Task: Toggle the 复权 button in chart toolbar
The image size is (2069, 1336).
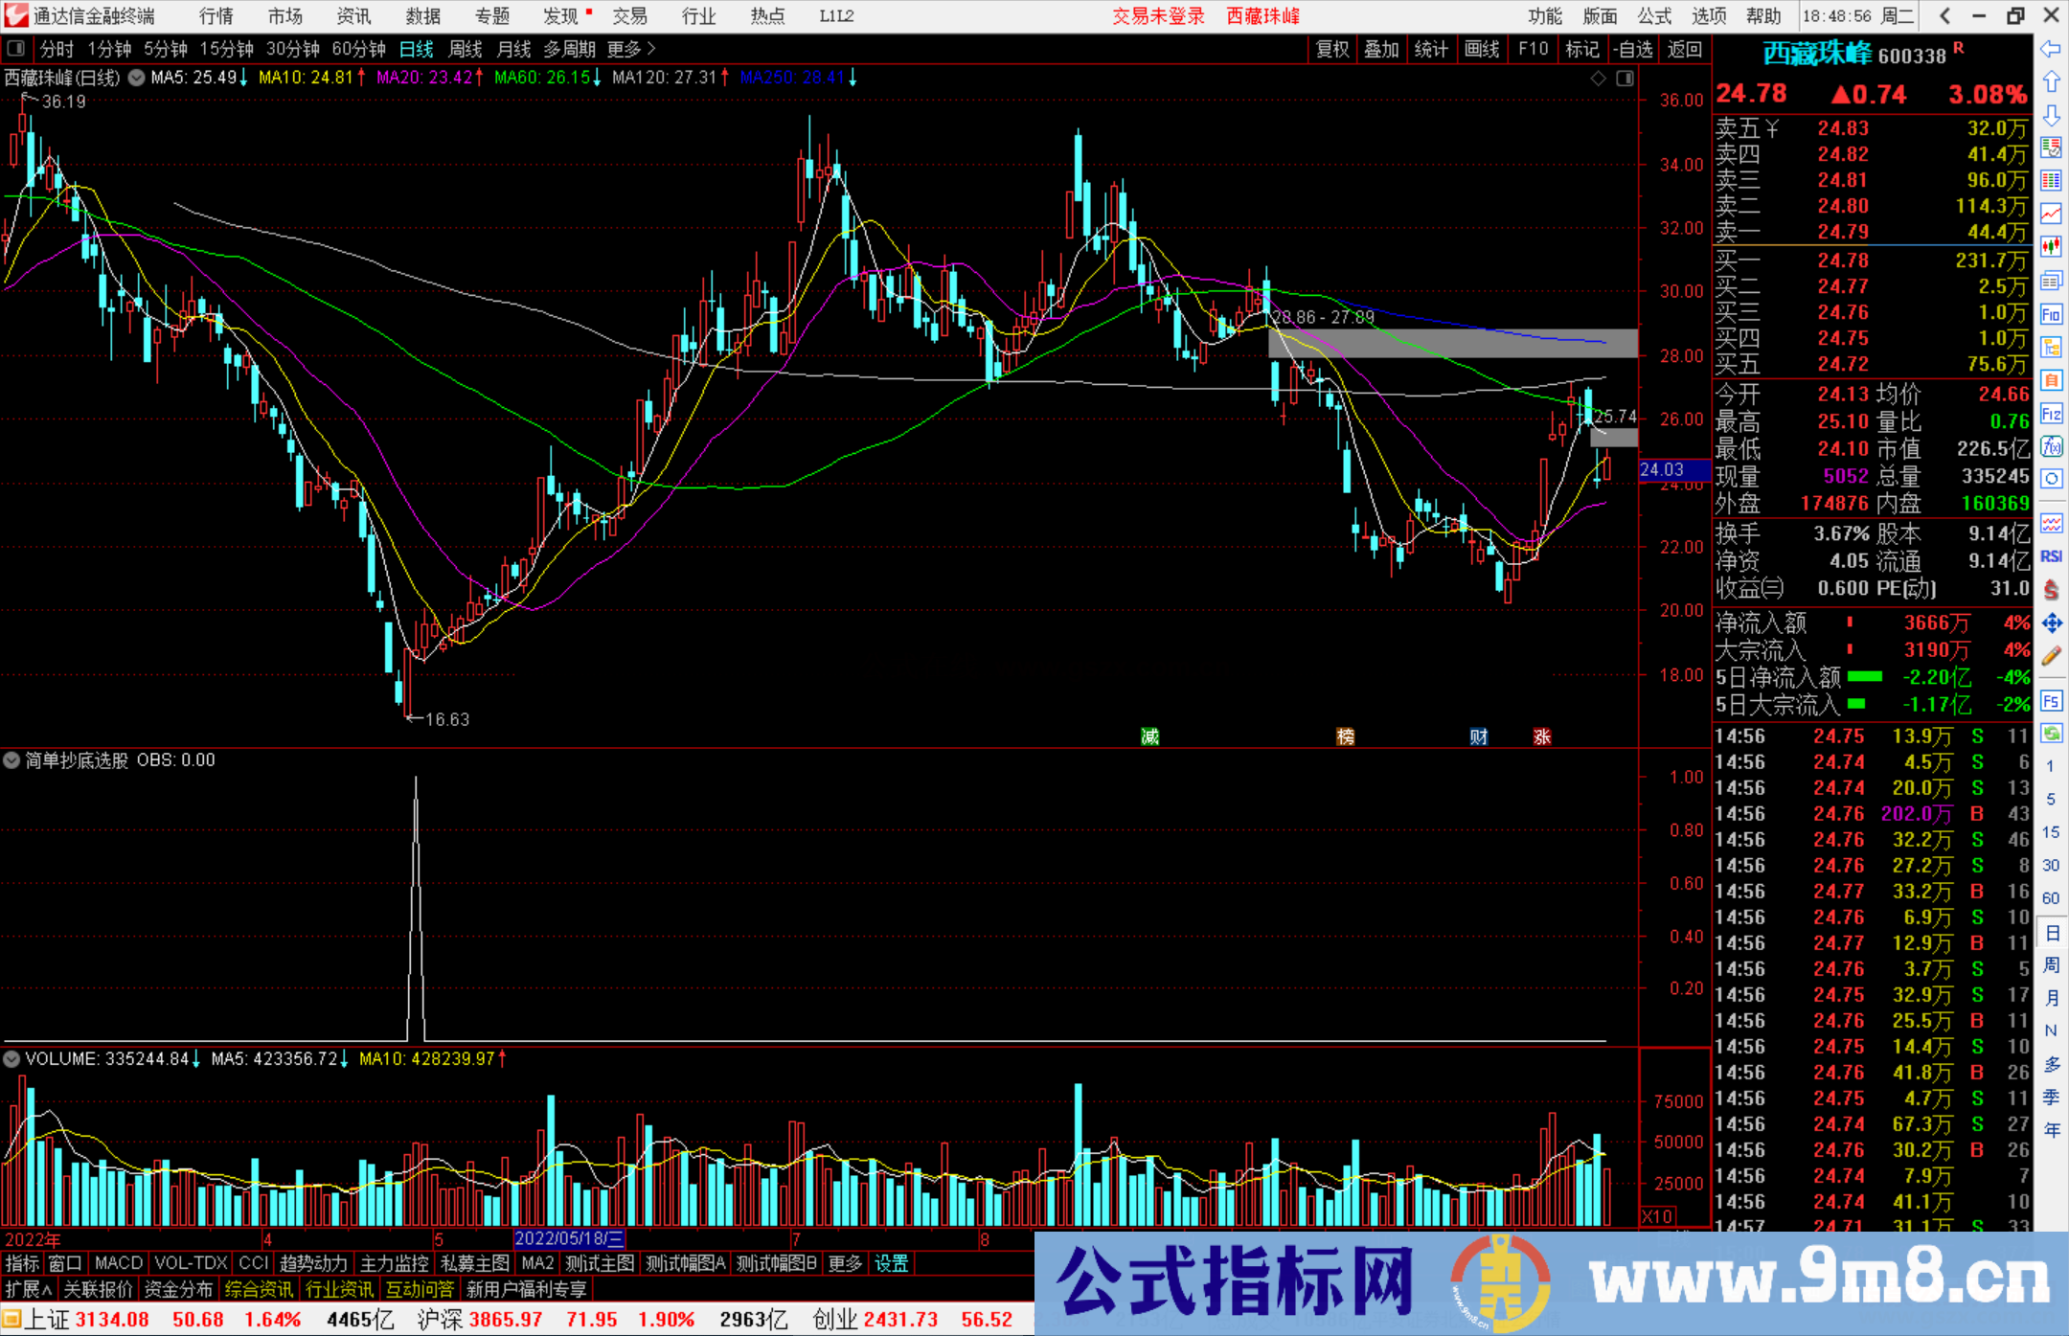Action: pyautogui.click(x=1332, y=49)
